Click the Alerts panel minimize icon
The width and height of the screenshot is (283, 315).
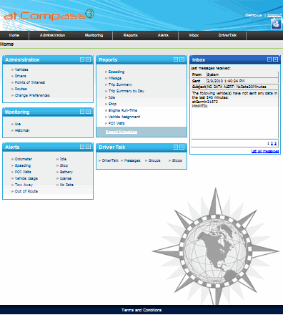(x=82, y=147)
